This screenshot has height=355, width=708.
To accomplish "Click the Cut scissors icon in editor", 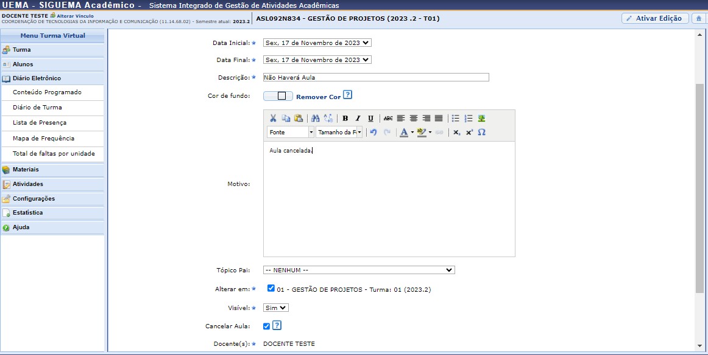I will pyautogui.click(x=273, y=119).
